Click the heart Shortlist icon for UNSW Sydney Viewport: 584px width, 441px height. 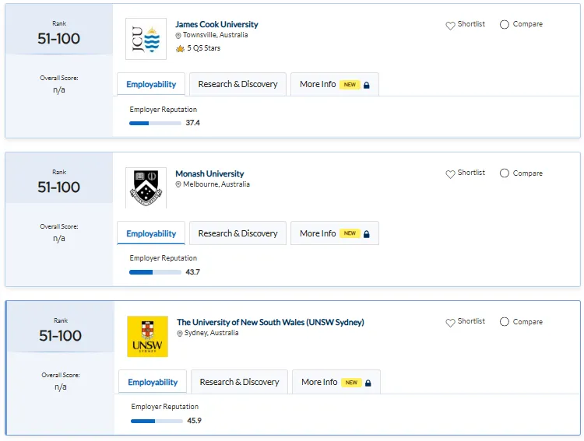450,322
